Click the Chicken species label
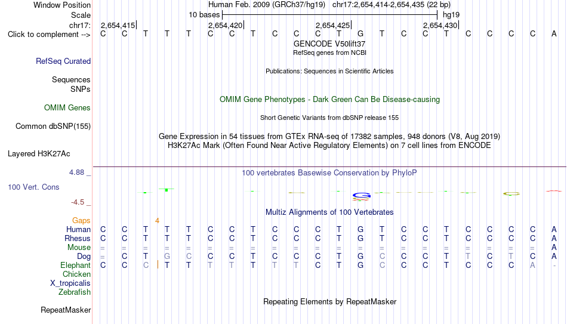The image size is (567, 324). [x=76, y=274]
